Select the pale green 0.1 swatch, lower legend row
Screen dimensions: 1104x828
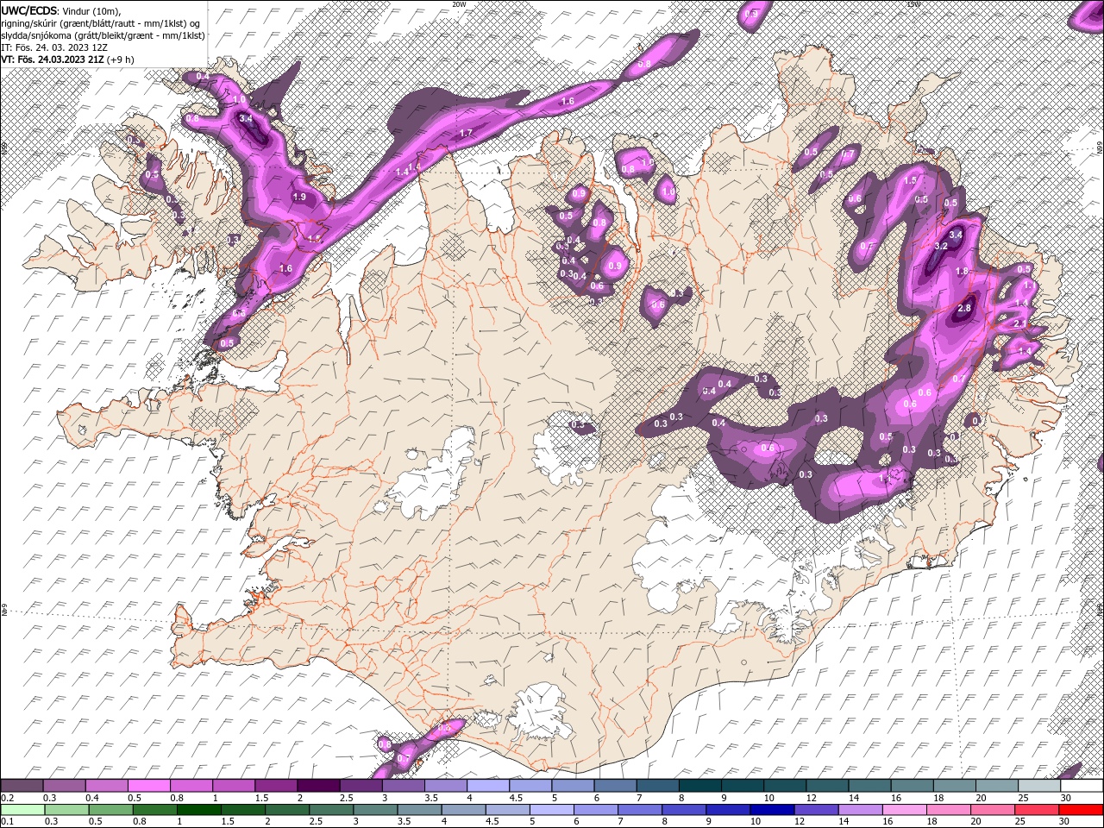pos(22,810)
